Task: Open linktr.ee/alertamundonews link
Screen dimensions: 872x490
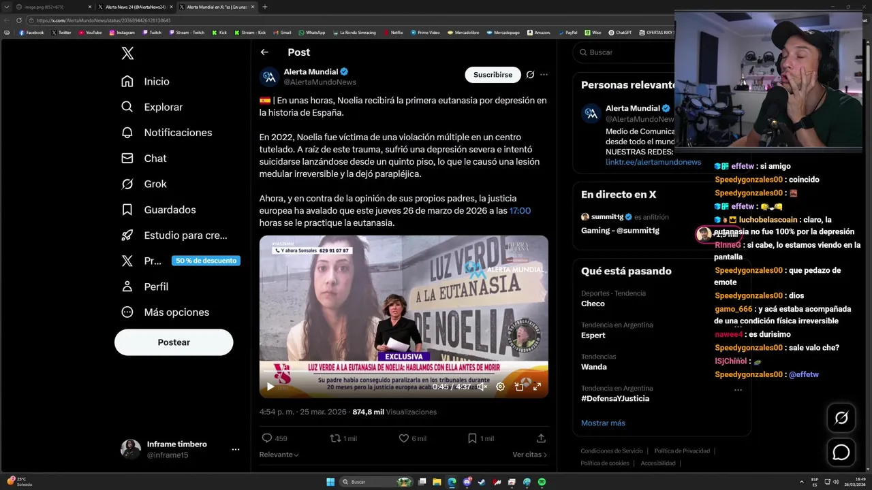Action: coord(653,162)
